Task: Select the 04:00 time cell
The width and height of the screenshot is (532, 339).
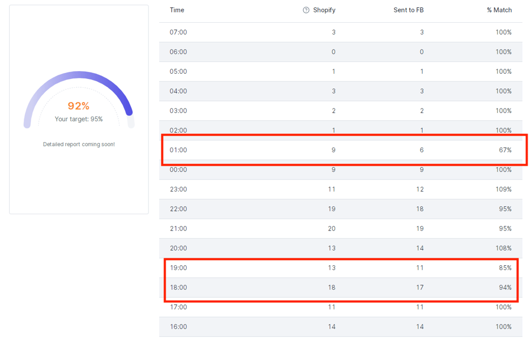Action: click(x=178, y=91)
